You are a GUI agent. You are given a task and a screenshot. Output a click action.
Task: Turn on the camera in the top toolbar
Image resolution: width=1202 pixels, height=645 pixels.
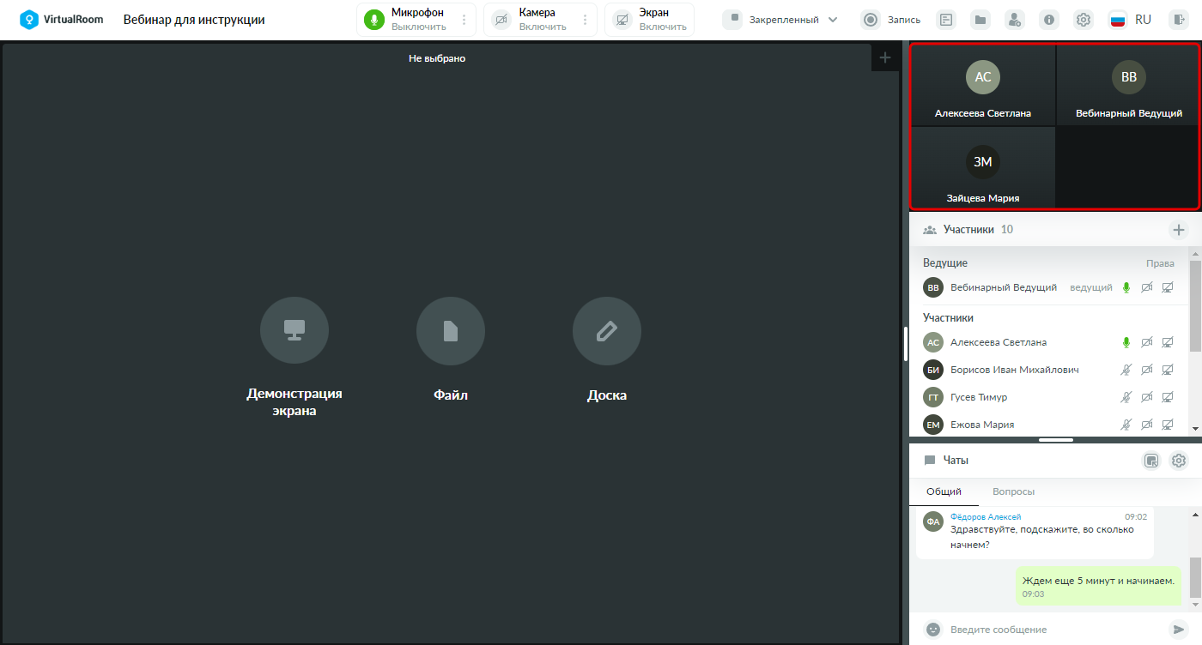[x=501, y=20]
